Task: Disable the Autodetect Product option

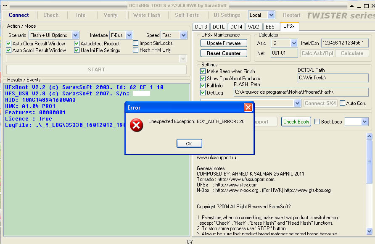Action: (77, 44)
